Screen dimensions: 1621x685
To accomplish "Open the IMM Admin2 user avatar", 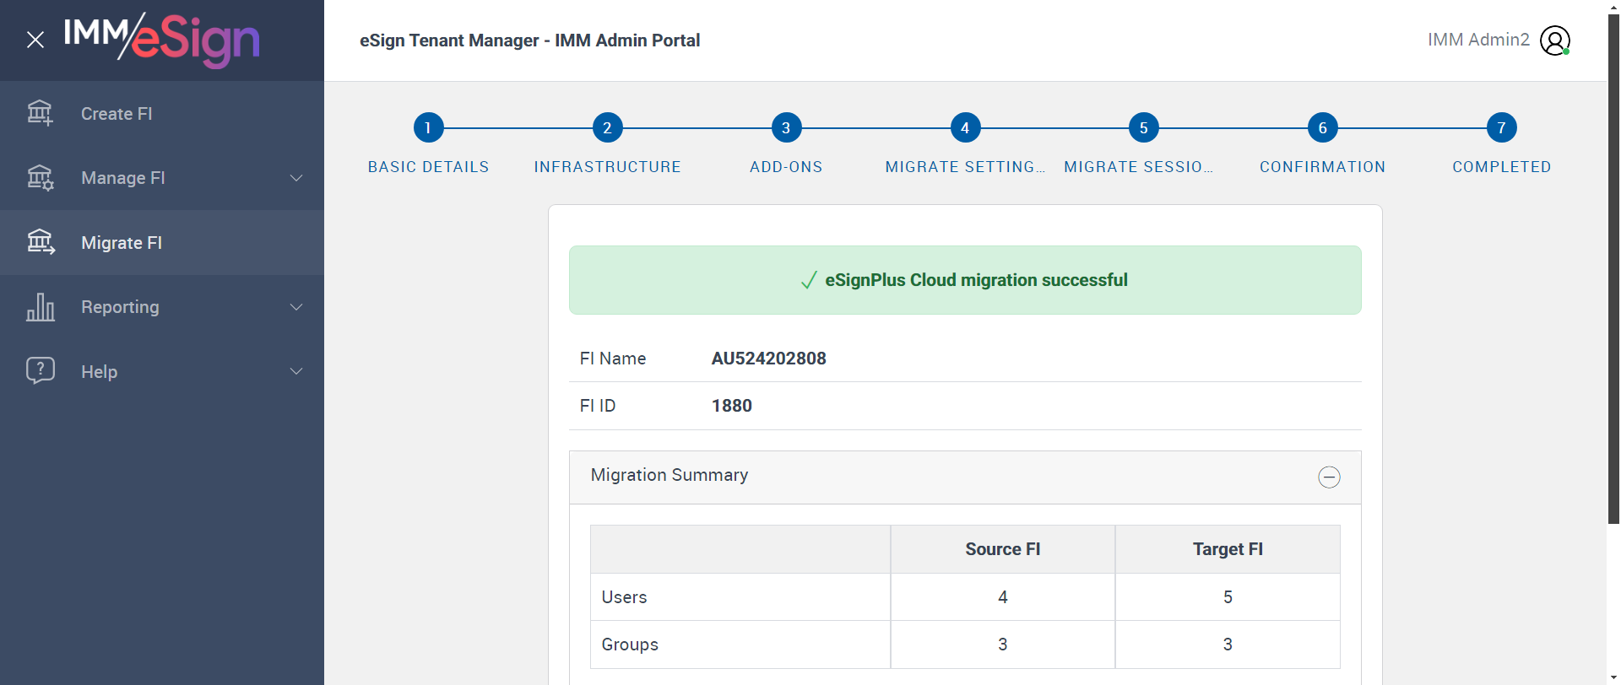I will (x=1554, y=40).
